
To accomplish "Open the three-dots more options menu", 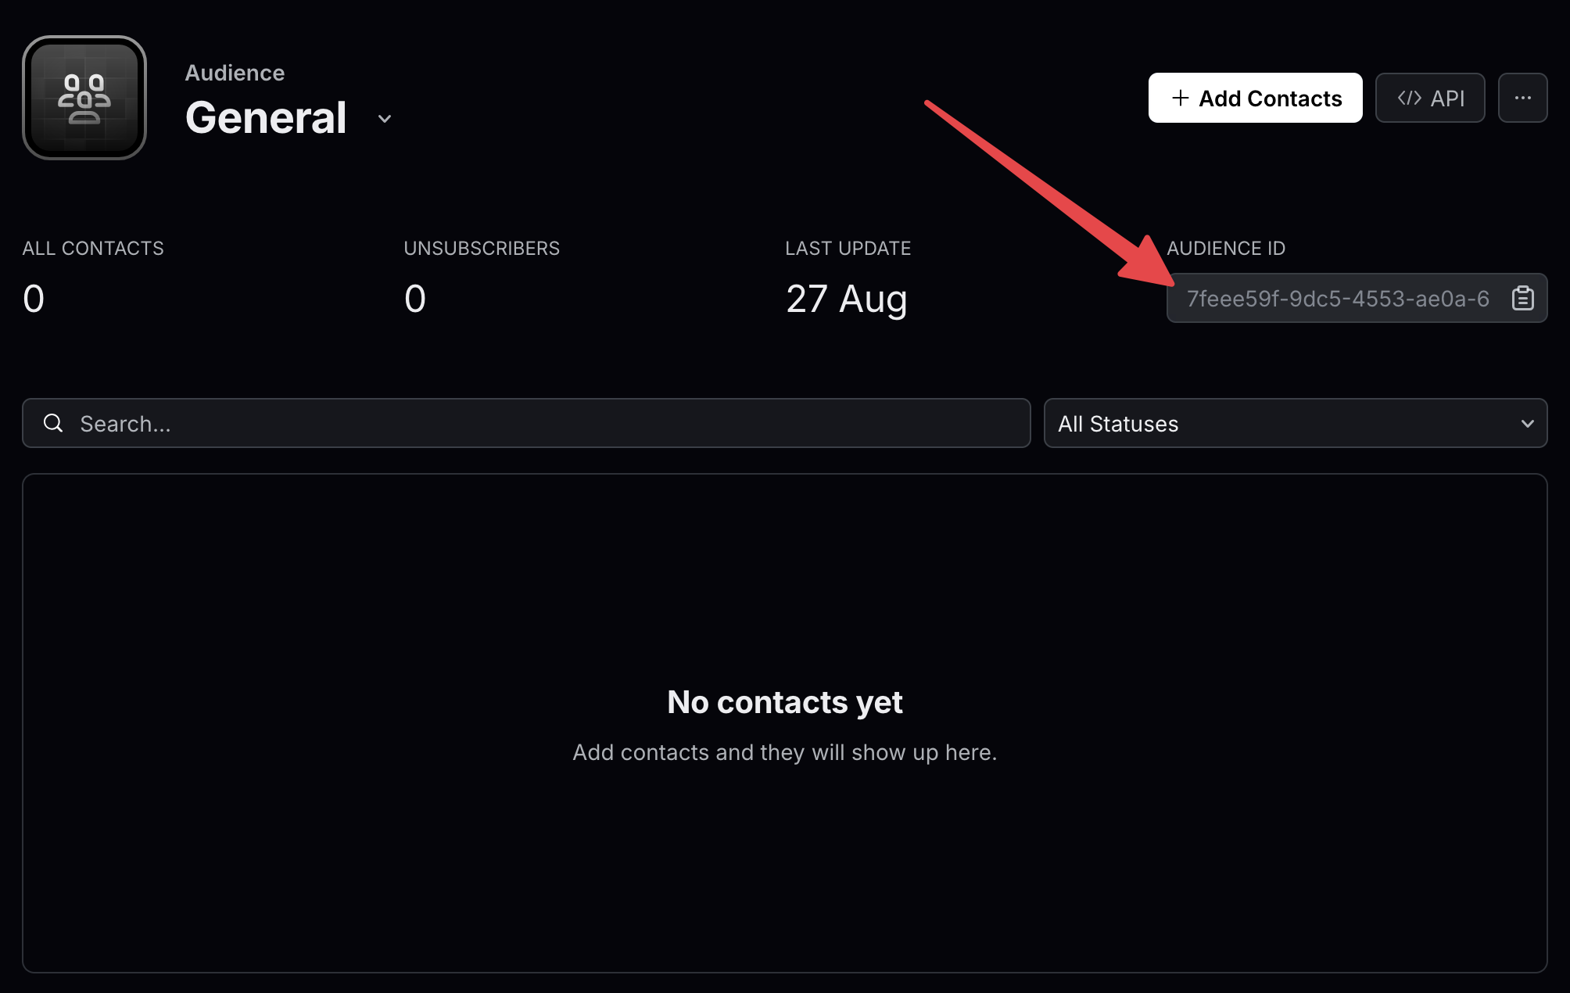I will coord(1522,98).
